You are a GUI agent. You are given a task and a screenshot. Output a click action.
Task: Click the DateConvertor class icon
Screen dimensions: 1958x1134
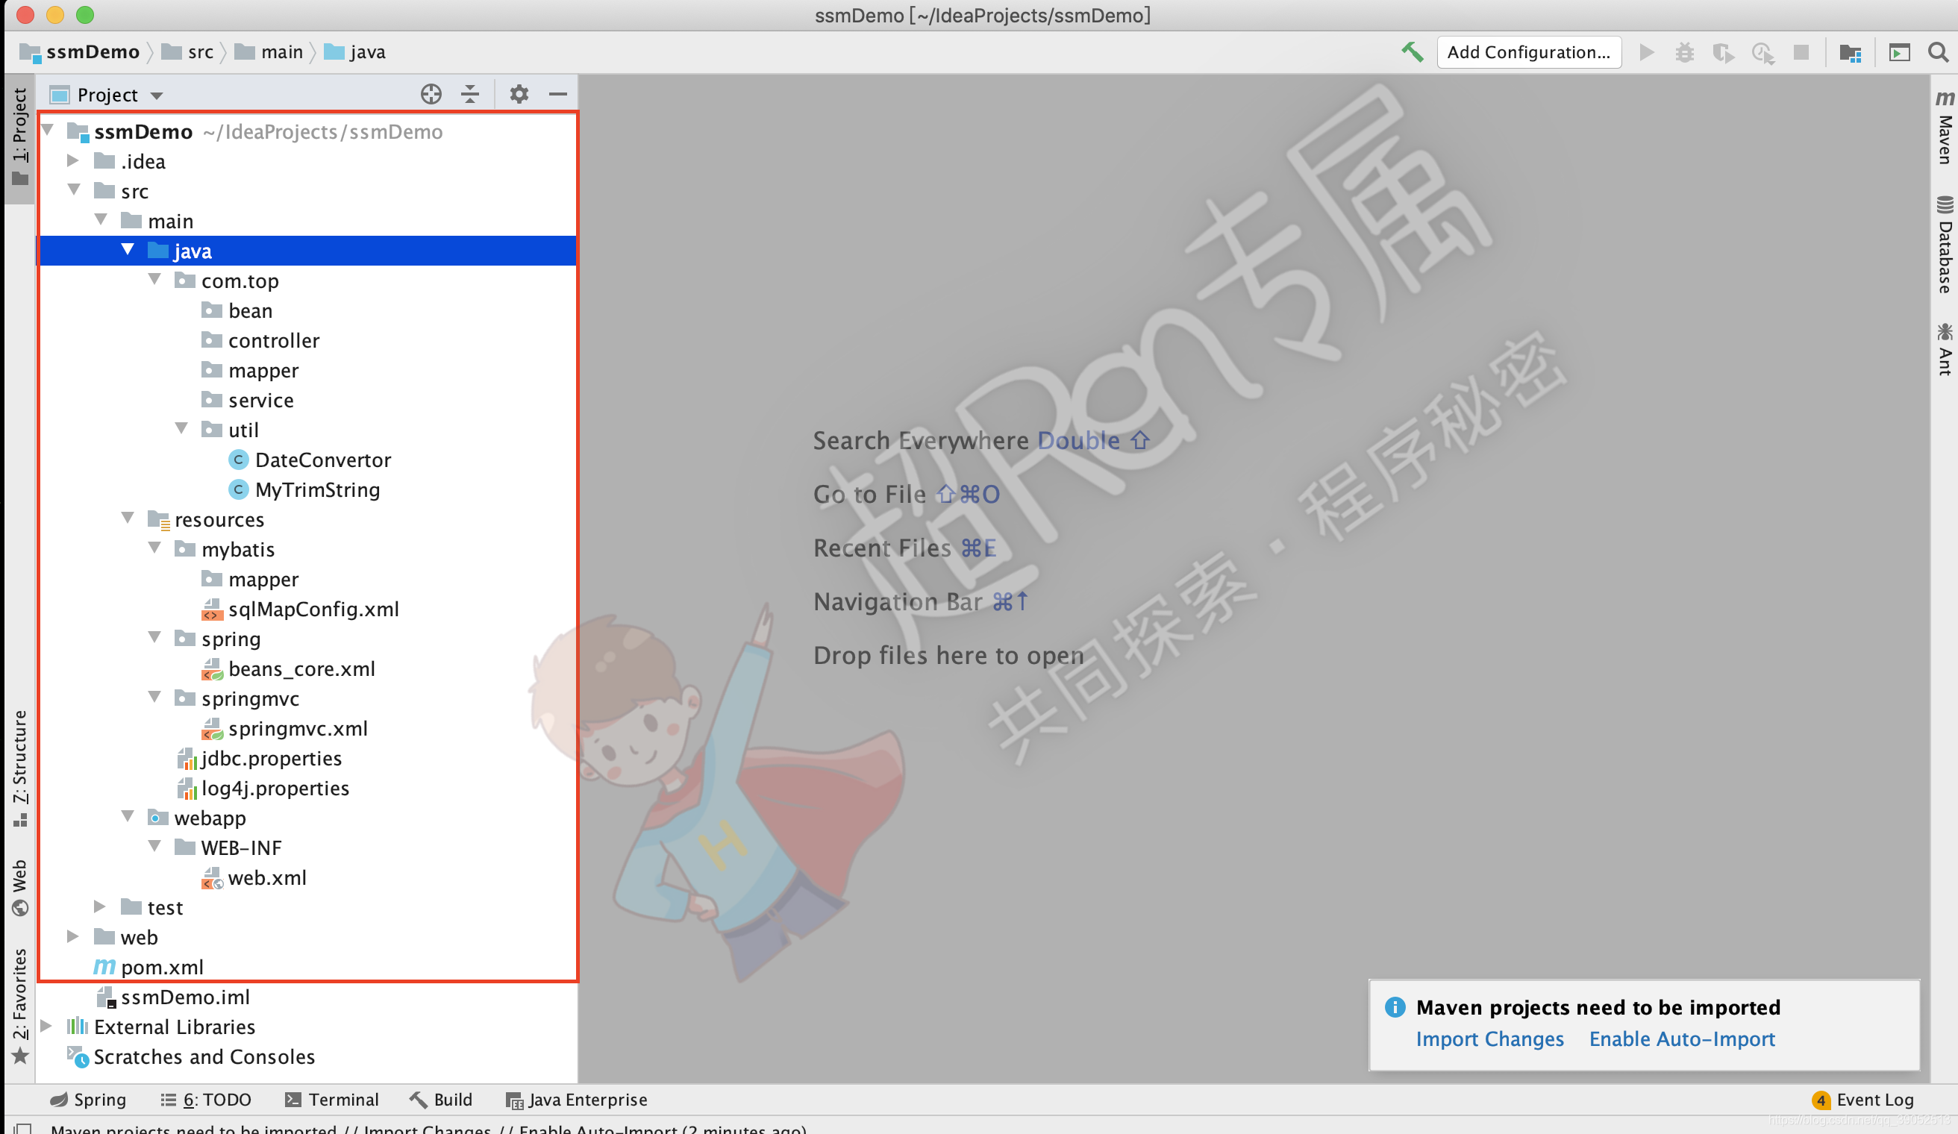click(239, 460)
